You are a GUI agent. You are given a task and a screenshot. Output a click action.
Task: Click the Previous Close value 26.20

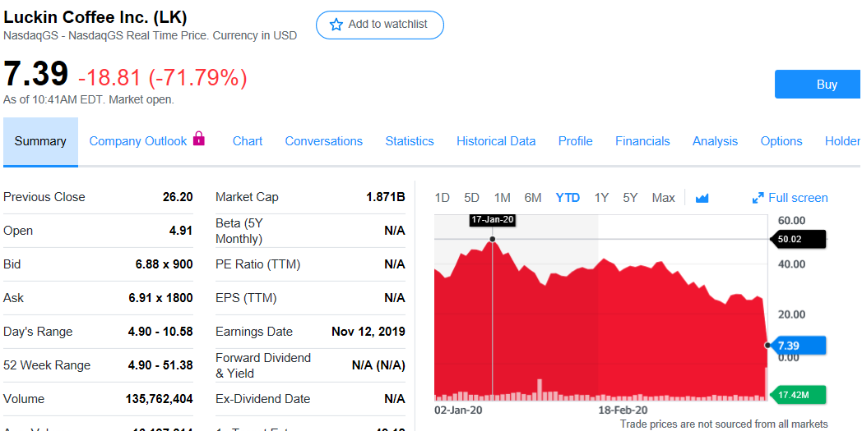click(178, 197)
